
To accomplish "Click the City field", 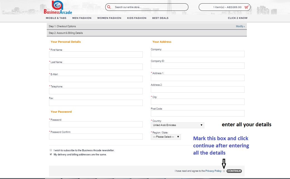I will point(198,102).
